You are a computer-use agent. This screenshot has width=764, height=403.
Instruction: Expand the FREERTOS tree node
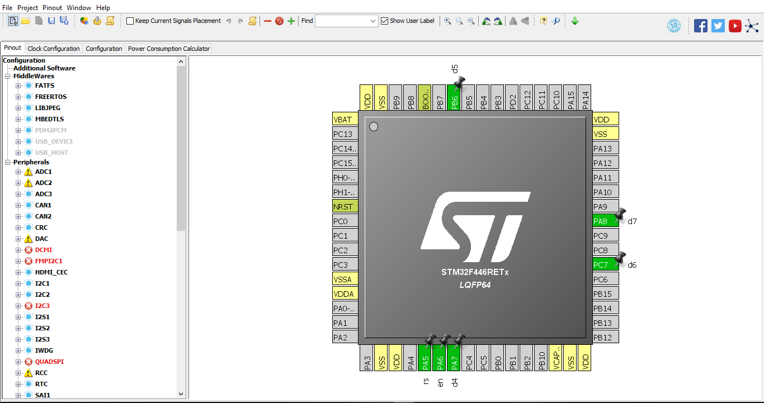coord(18,97)
